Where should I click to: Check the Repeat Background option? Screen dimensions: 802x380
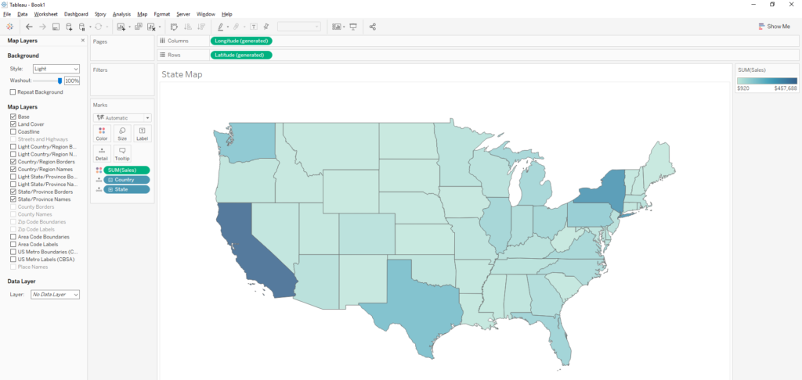click(13, 92)
